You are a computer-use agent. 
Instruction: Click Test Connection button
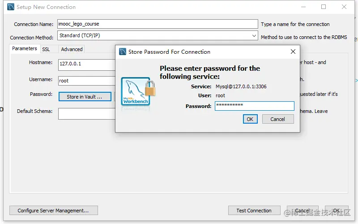pyautogui.click(x=254, y=211)
